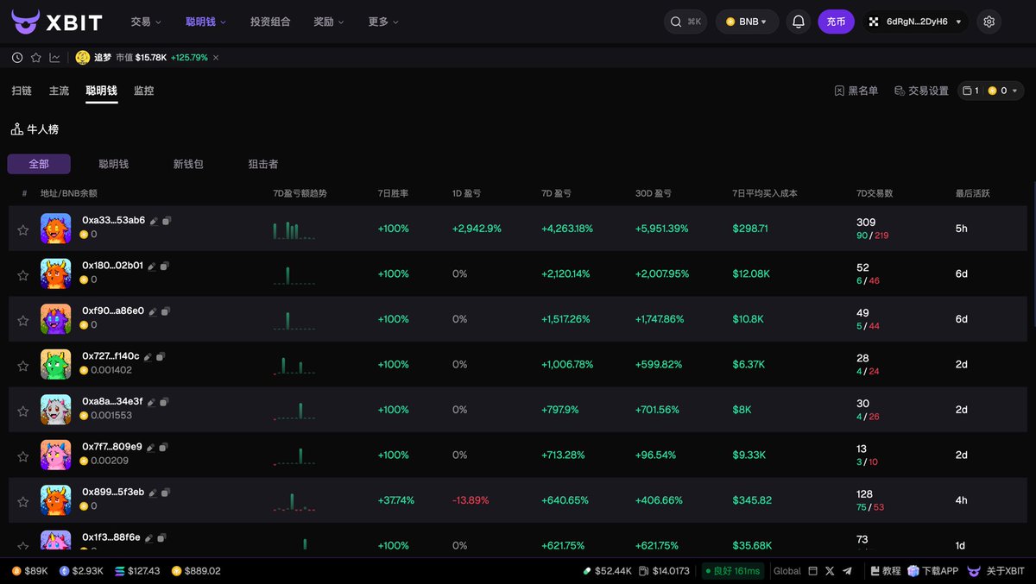Open the notifications bell icon
The height and width of the screenshot is (584, 1036).
click(799, 22)
